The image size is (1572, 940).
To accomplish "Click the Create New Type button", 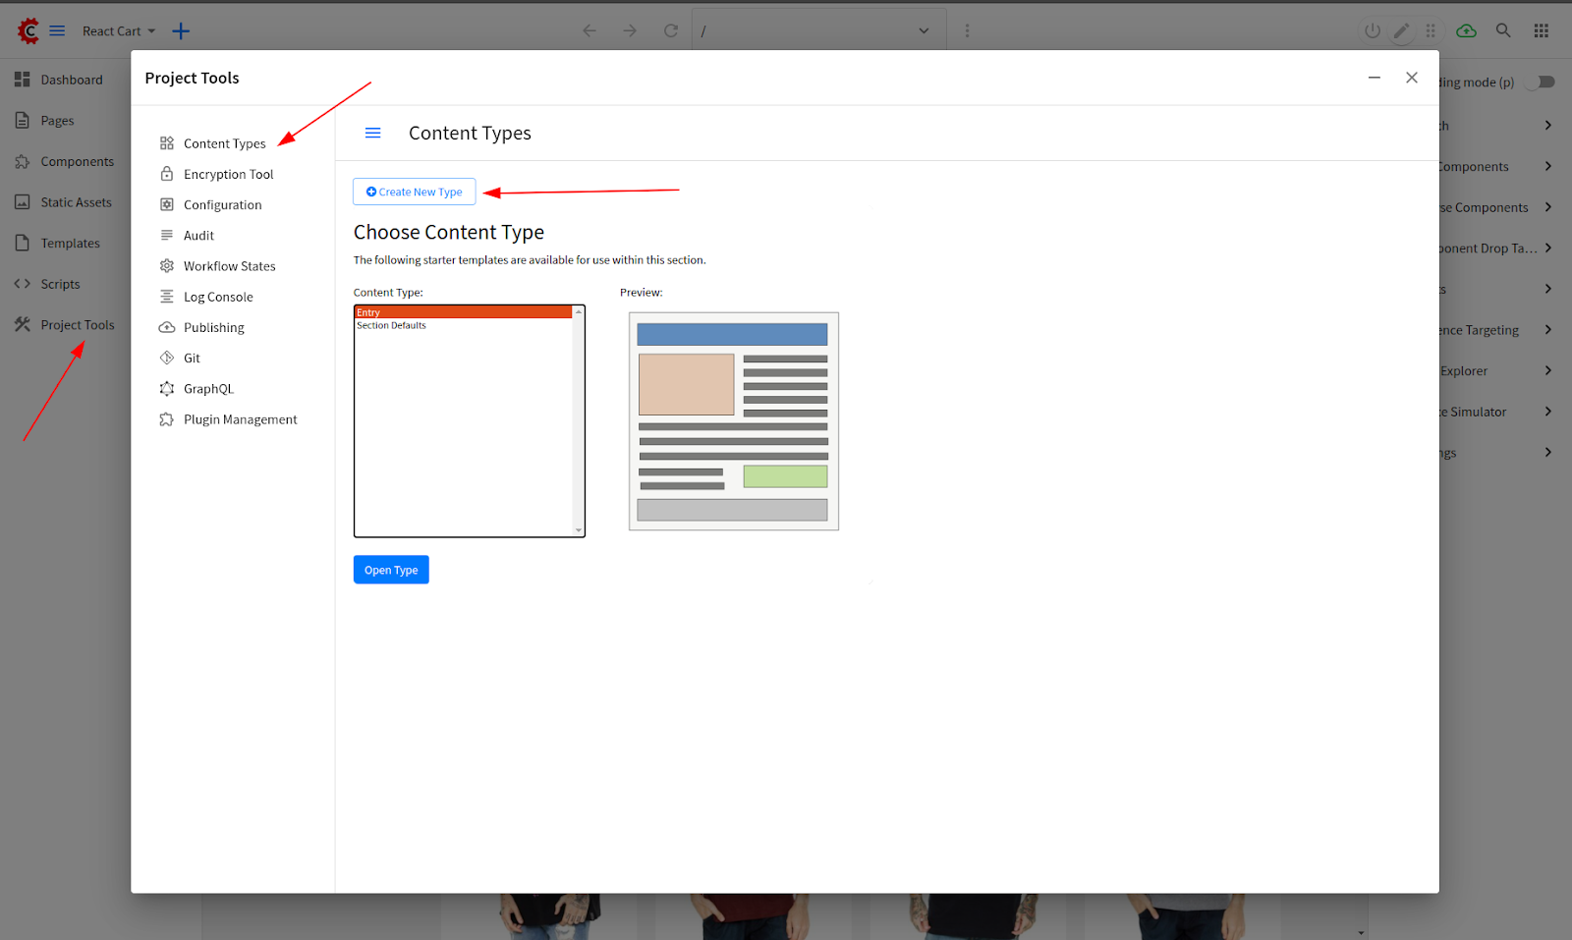I will point(414,192).
